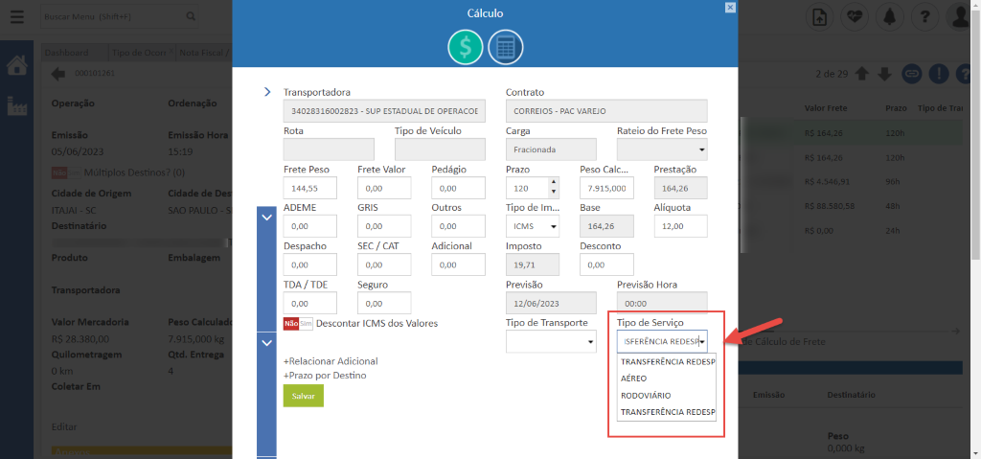This screenshot has width=981, height=459.
Task: Click the Outros input field
Action: point(458,226)
